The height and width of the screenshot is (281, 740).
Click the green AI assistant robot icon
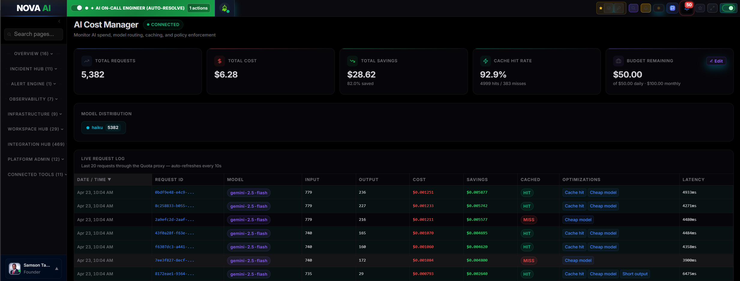225,8
